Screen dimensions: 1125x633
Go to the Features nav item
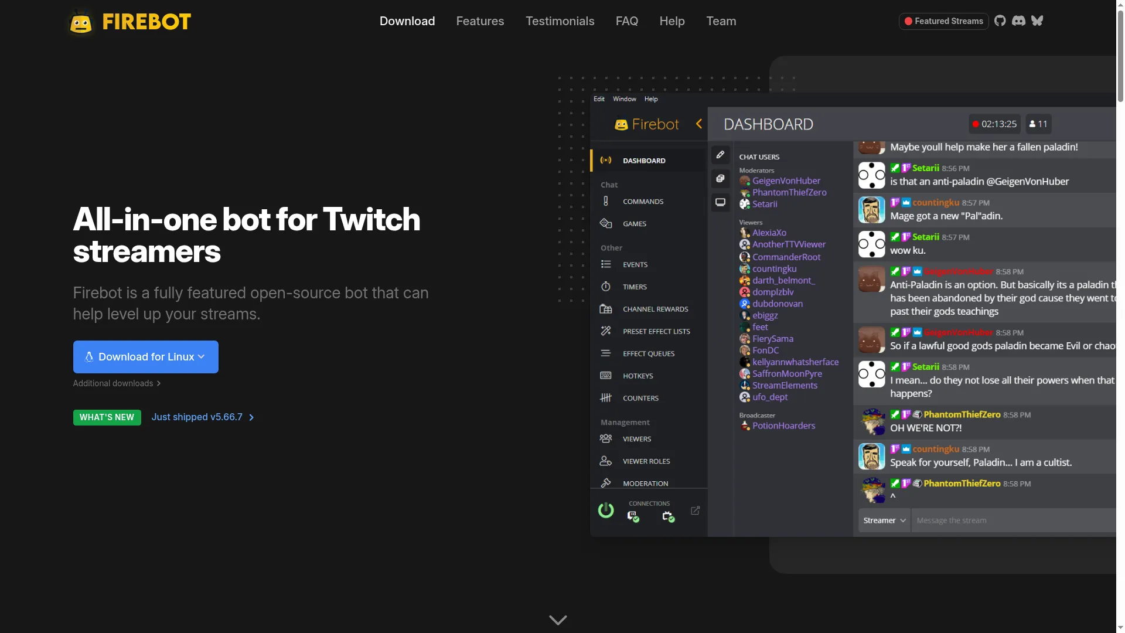[480, 21]
